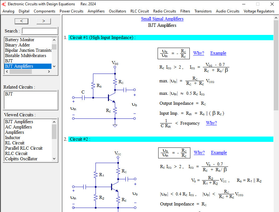Follow the Small Signal Amplifiers link

(162, 19)
